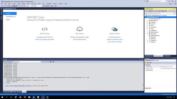Image resolution: width=177 pixels, height=99 pixels.
Task: Switch to the Error List tab
Action: (19, 92)
